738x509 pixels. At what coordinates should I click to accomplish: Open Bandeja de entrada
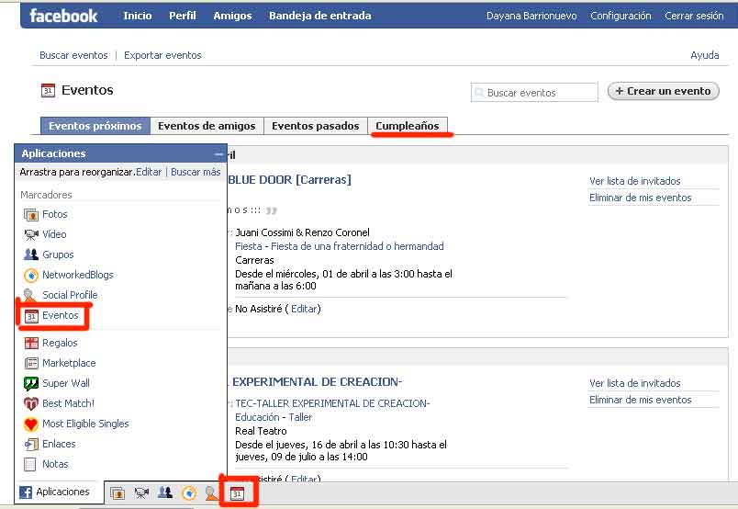(x=320, y=16)
